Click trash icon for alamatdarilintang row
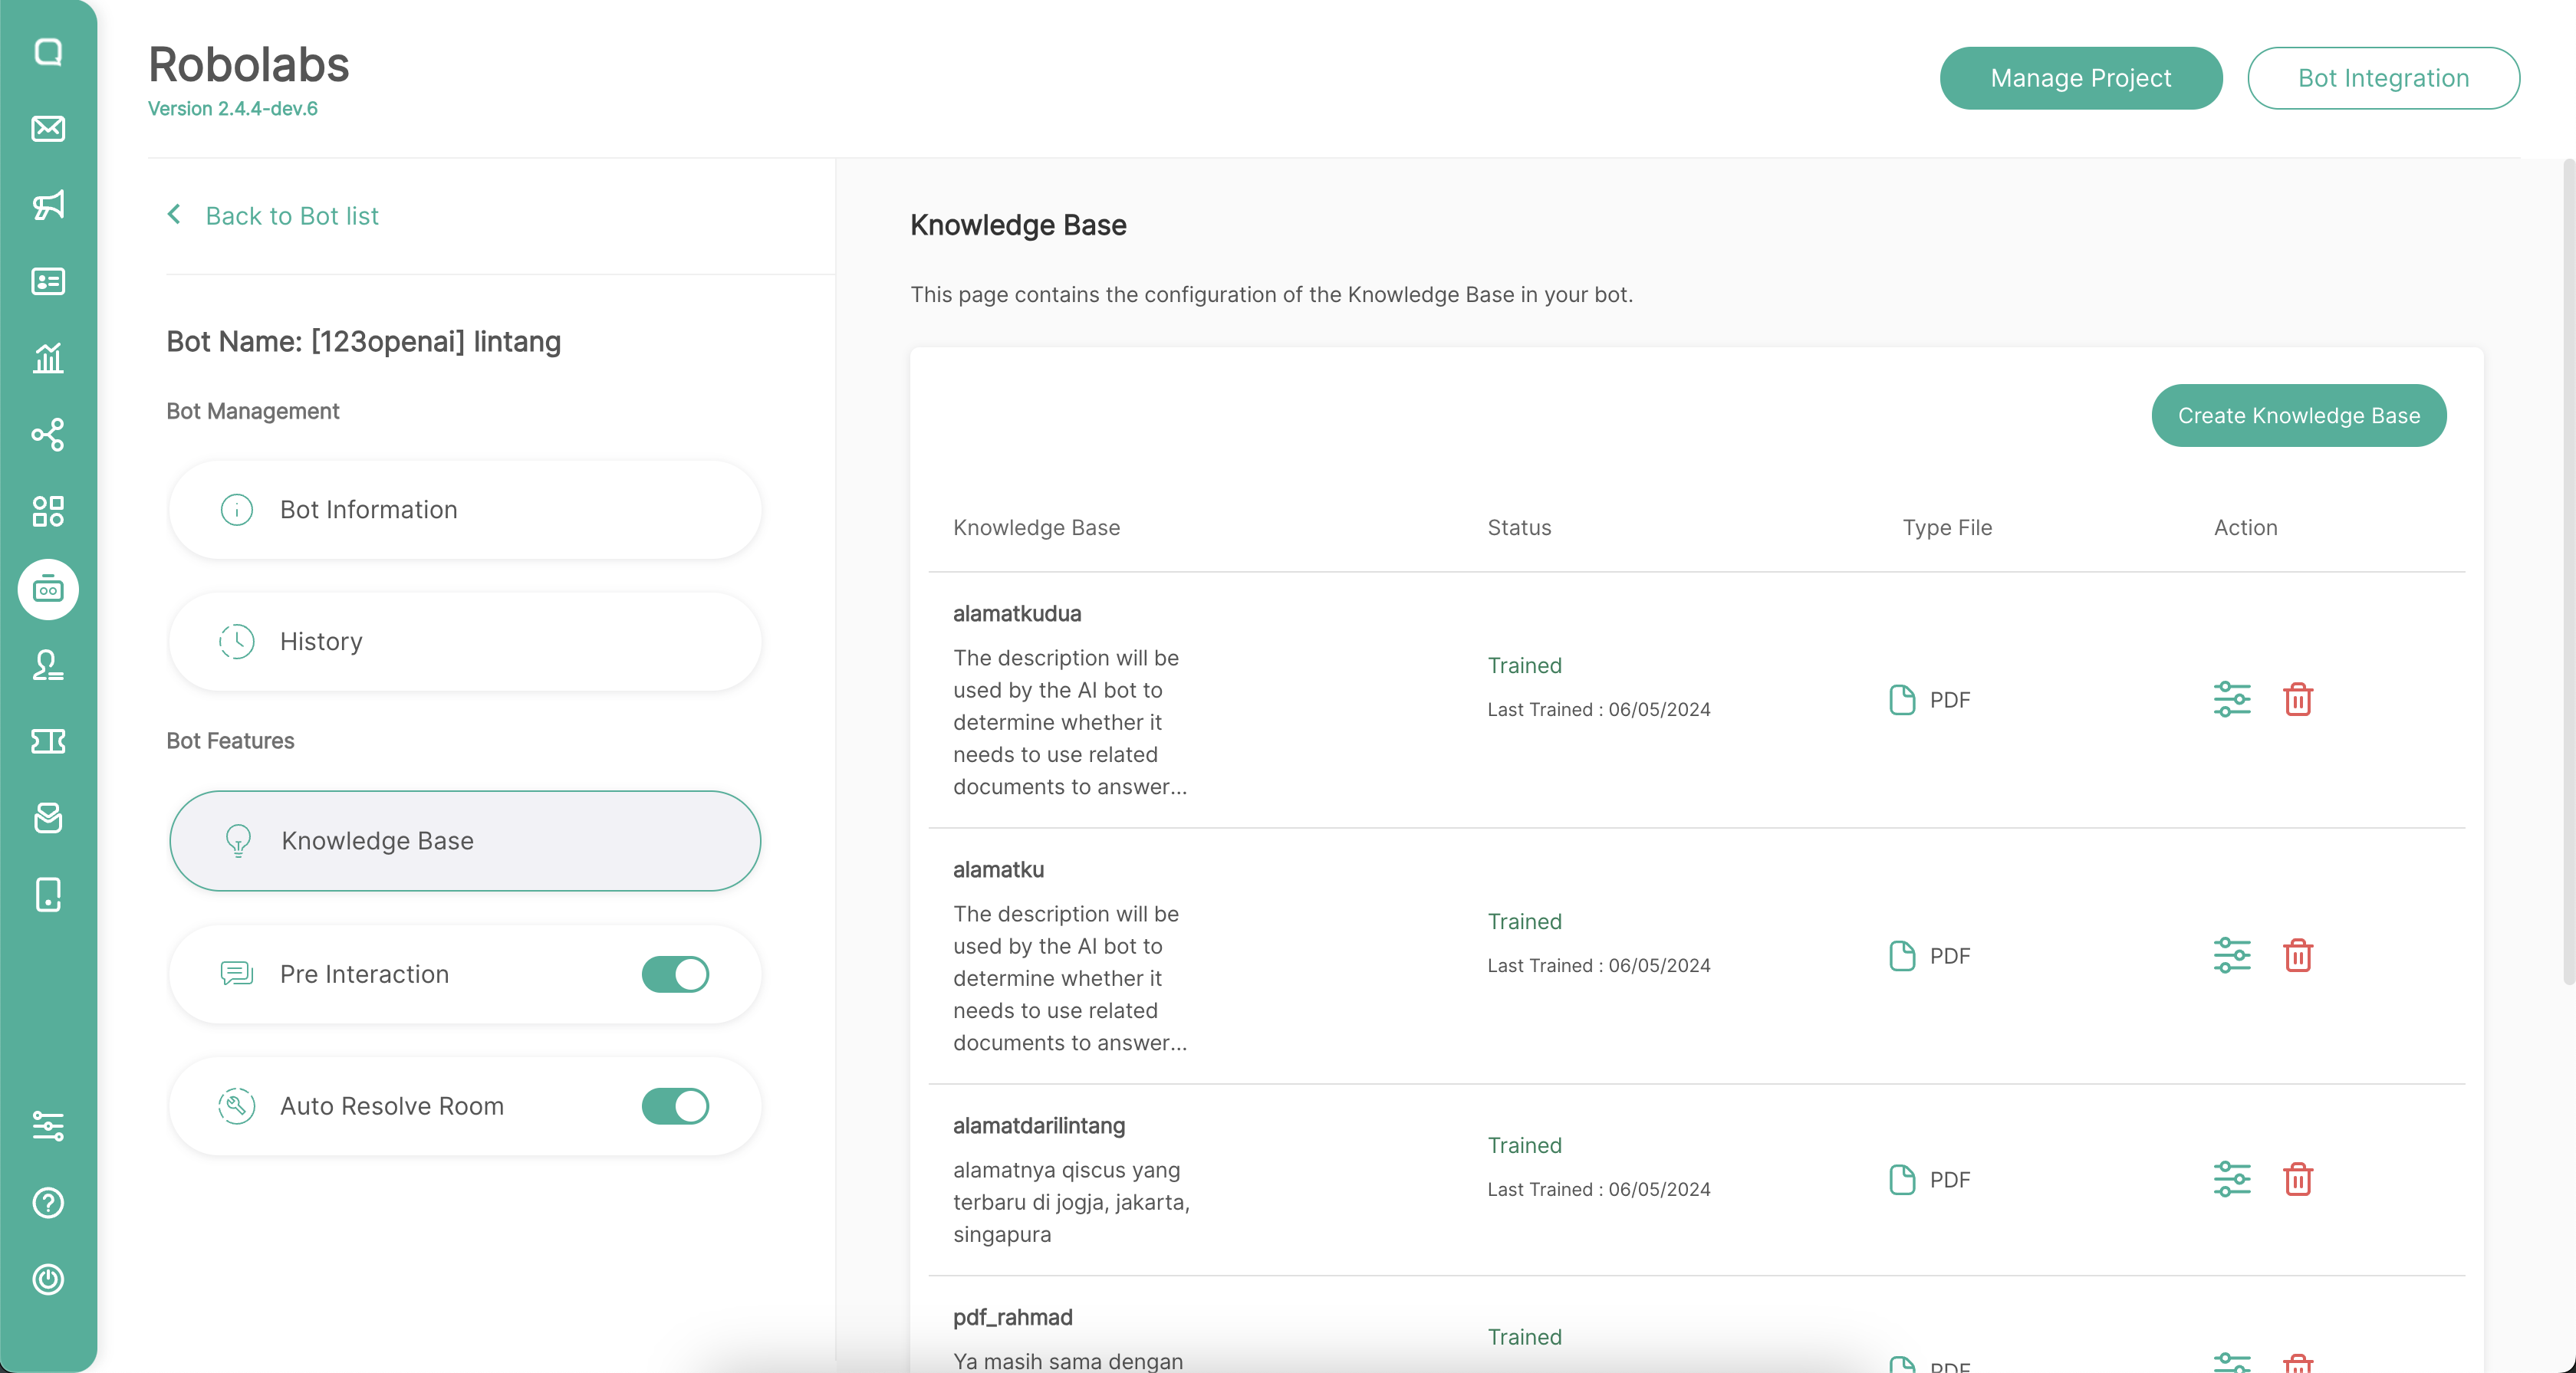Viewport: 2576px width, 1373px height. (x=2298, y=1179)
